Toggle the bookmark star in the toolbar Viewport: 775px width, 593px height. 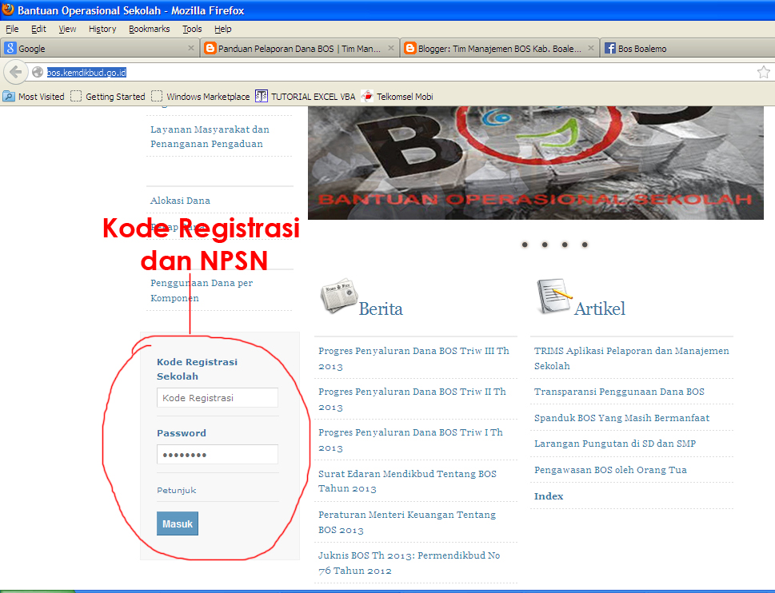click(x=764, y=71)
